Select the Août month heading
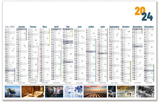This screenshot has height=102, width=159. 103,27
